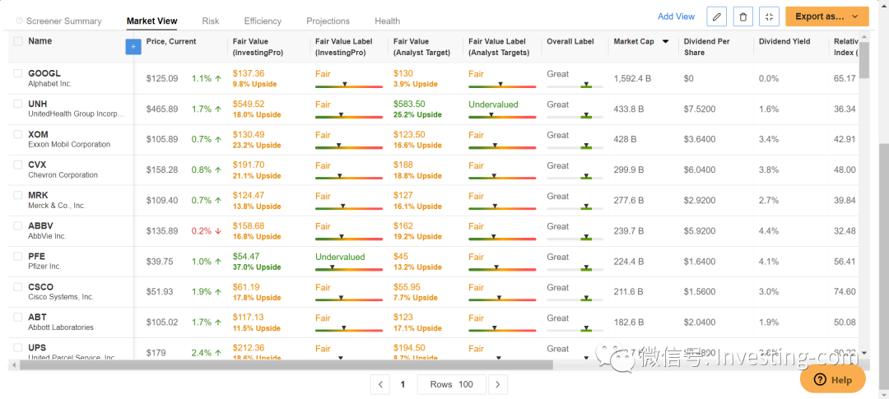Check the UNH row checkbox
The width and height of the screenshot is (889, 399).
coord(17,104)
